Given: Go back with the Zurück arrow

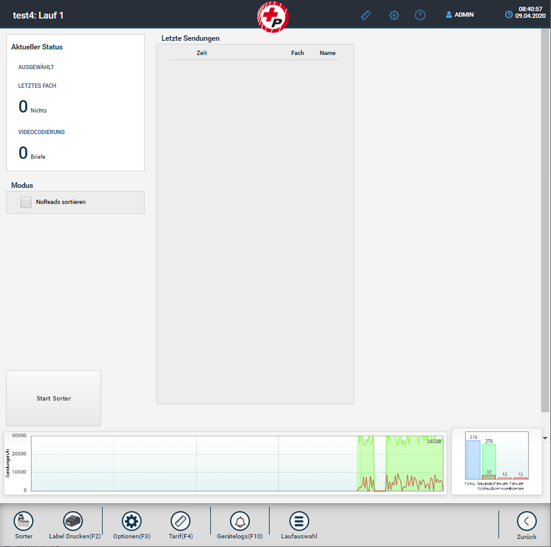Looking at the screenshot, I should pyautogui.click(x=526, y=521).
